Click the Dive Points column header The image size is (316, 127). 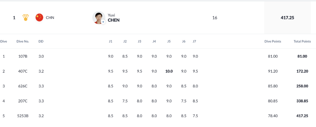[x=273, y=41]
